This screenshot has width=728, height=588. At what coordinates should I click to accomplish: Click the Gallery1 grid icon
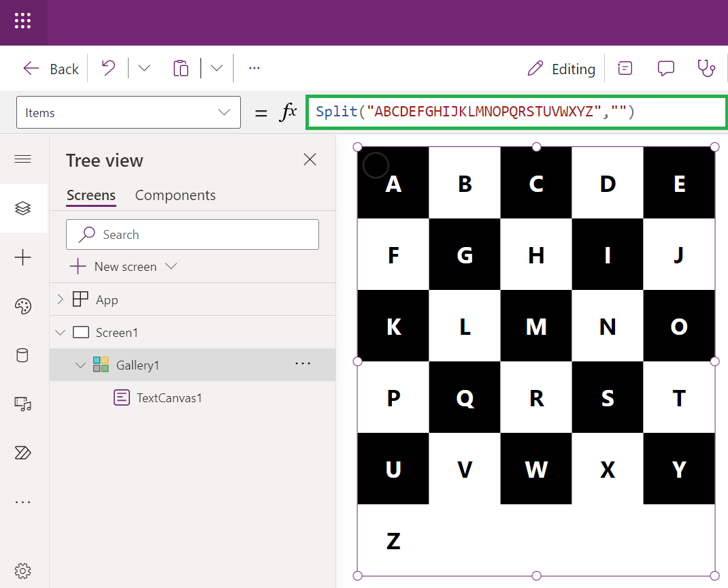tap(101, 364)
